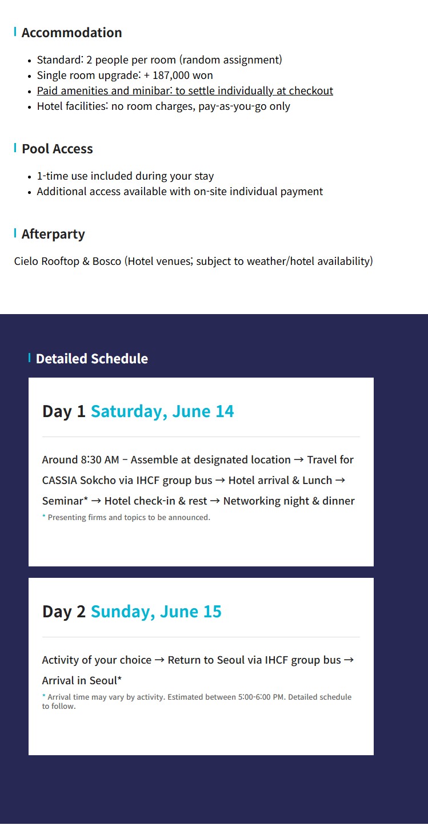Click the Afterparty section heading
The height and width of the screenshot is (825, 428).
(53, 234)
